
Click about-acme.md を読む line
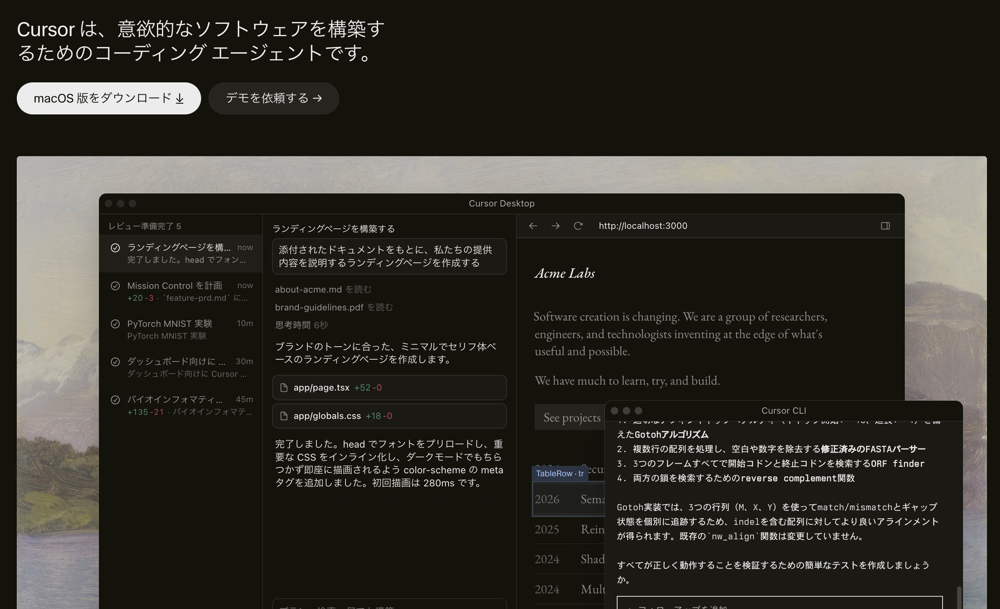coord(323,289)
